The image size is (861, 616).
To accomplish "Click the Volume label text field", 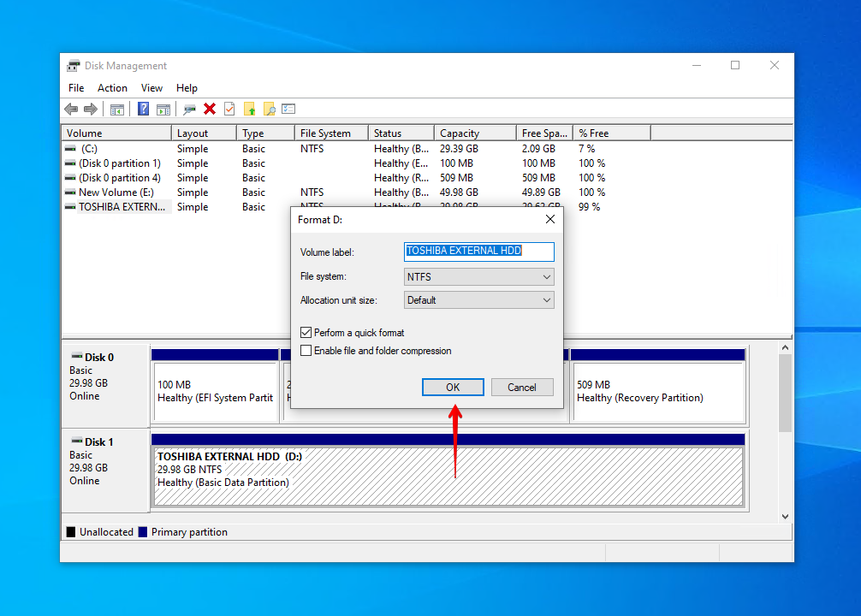I will 478,252.
